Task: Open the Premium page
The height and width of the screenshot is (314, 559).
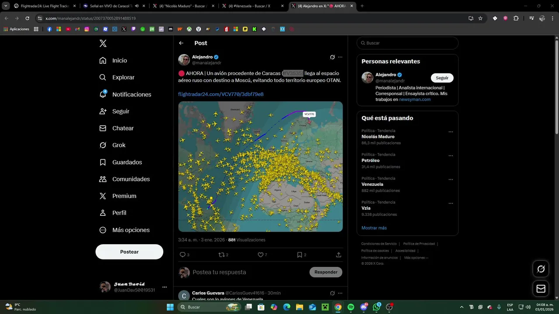Action: (x=117, y=196)
